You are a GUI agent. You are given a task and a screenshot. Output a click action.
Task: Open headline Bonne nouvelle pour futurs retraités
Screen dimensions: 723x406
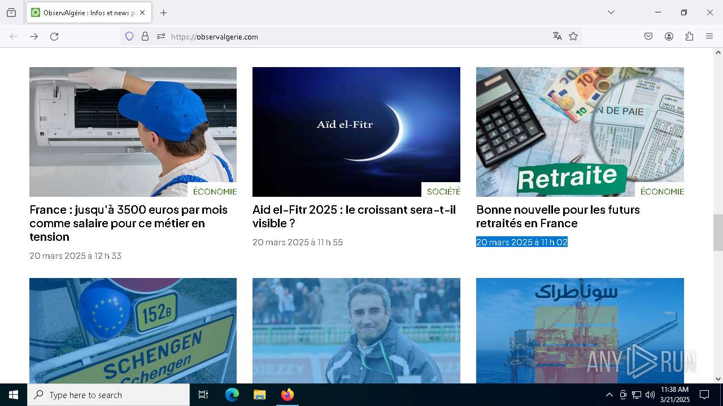tap(558, 217)
